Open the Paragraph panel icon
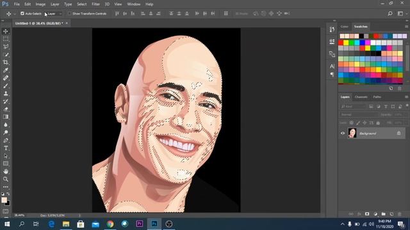Viewport: 410px width, 230px height. click(332, 75)
